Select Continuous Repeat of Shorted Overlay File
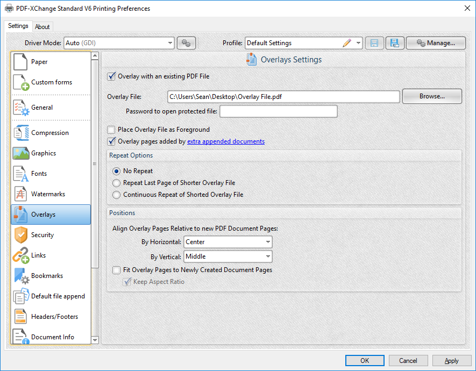Image resolution: width=476 pixels, height=371 pixels. pos(116,195)
